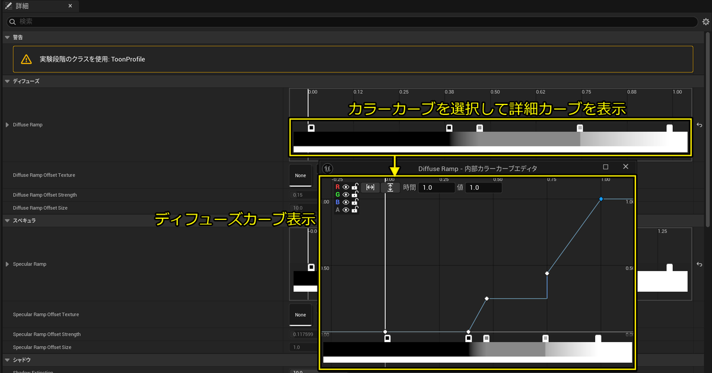
Task: Click the details panel vertical scrollbar
Action: pos(707,129)
